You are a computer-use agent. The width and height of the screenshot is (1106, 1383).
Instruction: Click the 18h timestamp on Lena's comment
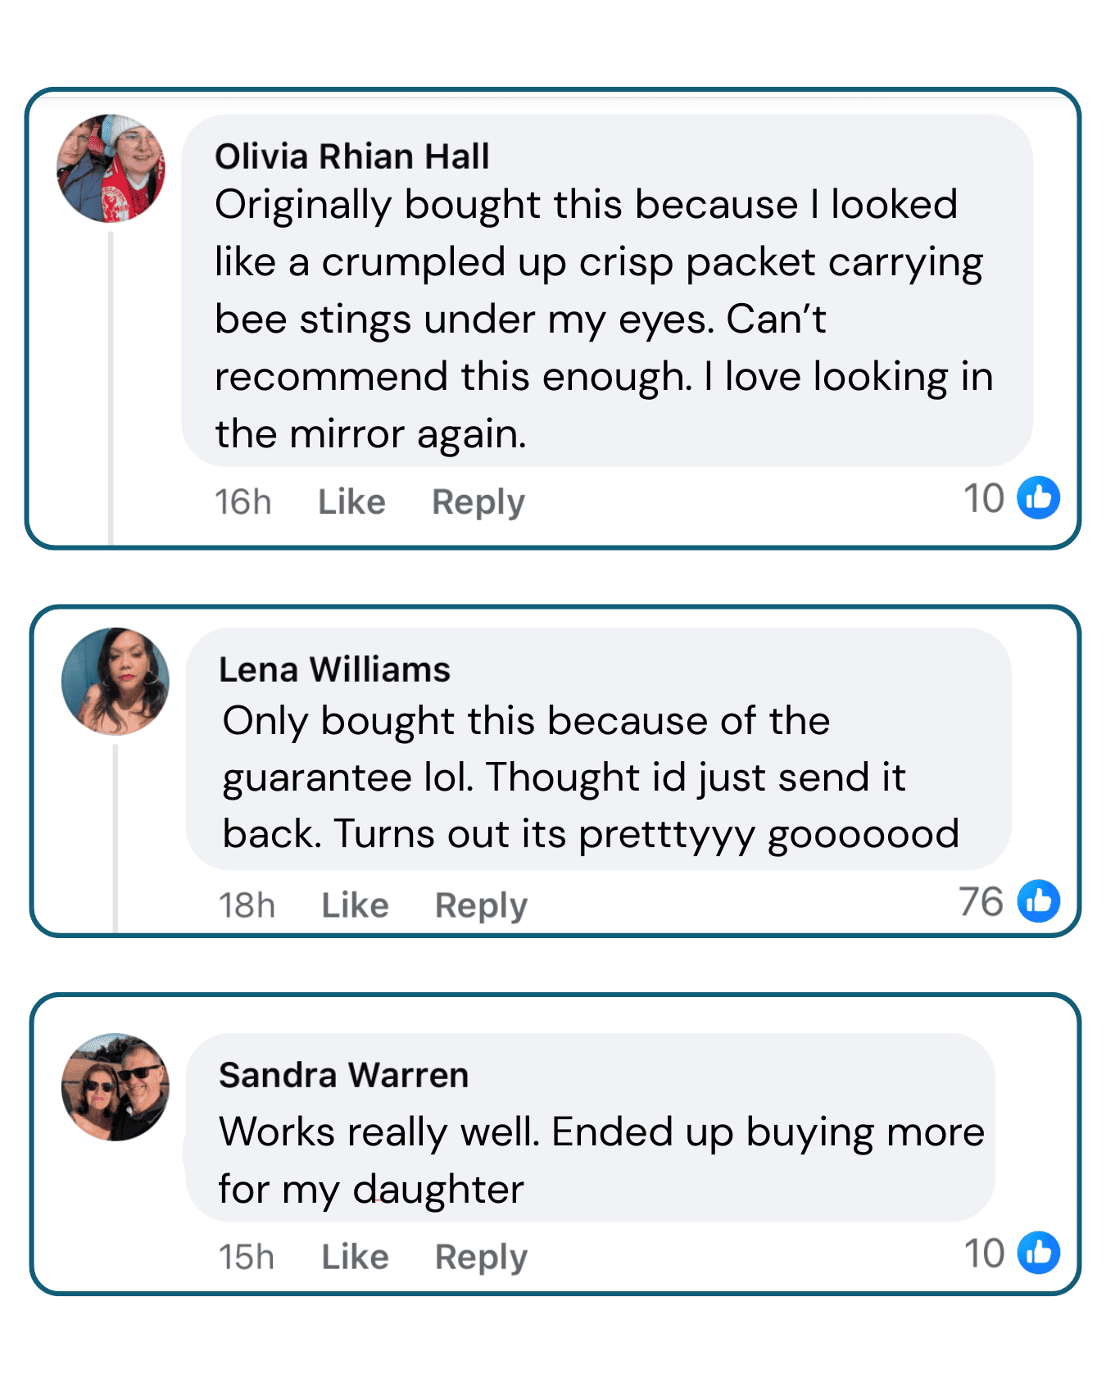247,905
